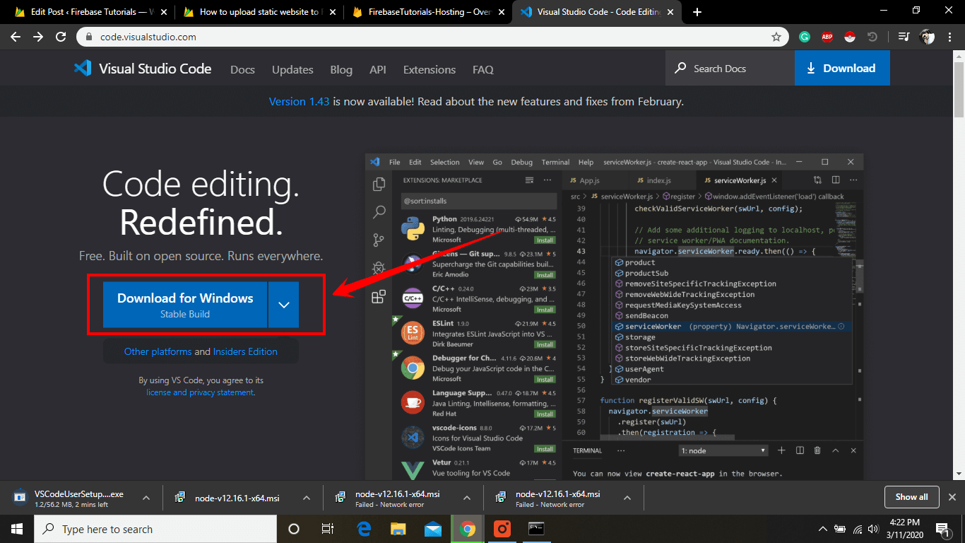This screenshot has height=543, width=965.
Task: Open the license and privacy statement link
Action: (201, 392)
